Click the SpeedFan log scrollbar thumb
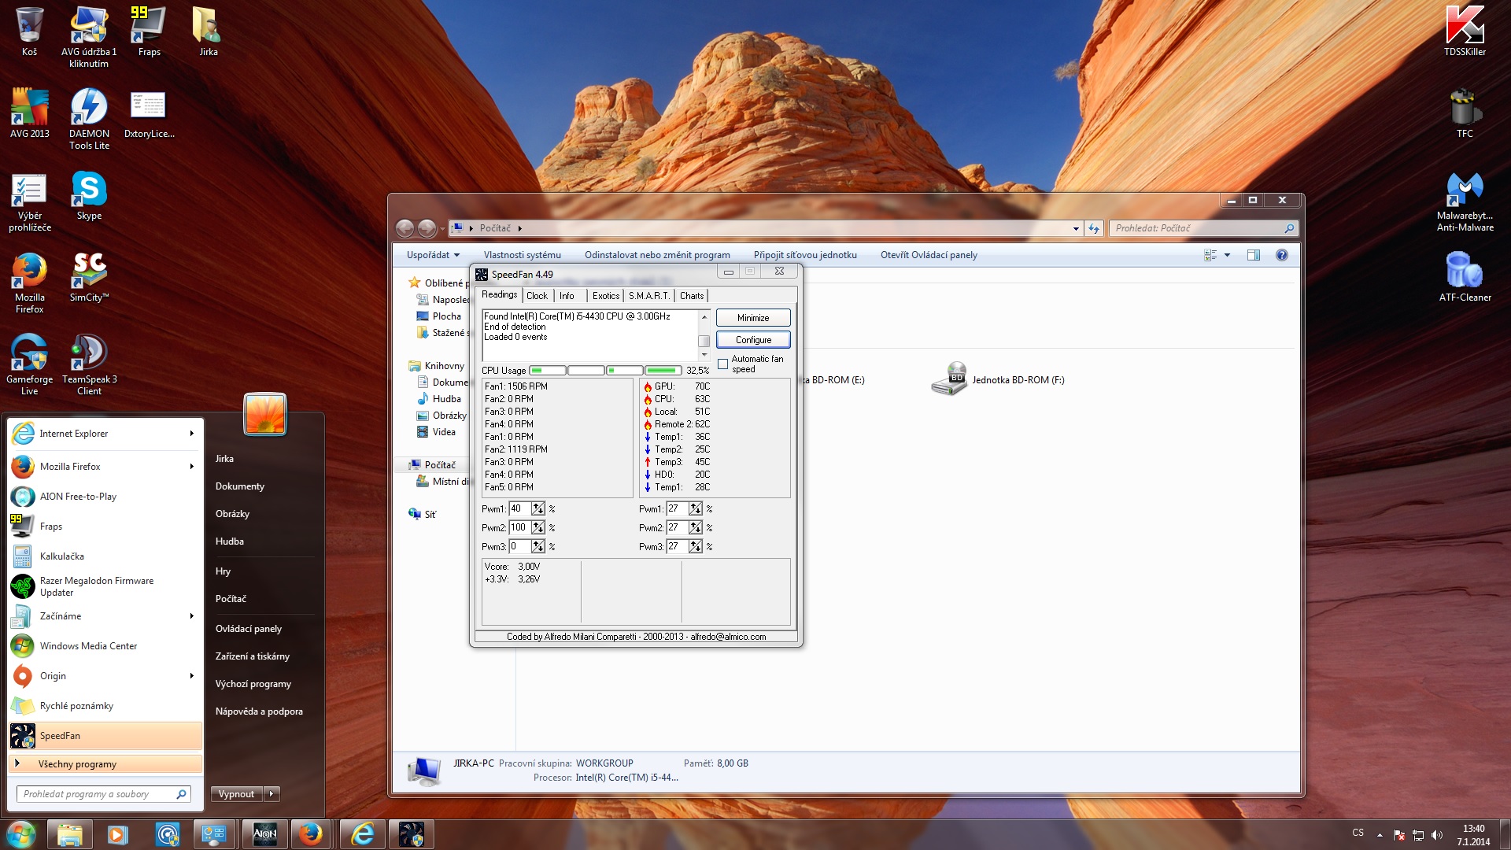 pos(704,341)
